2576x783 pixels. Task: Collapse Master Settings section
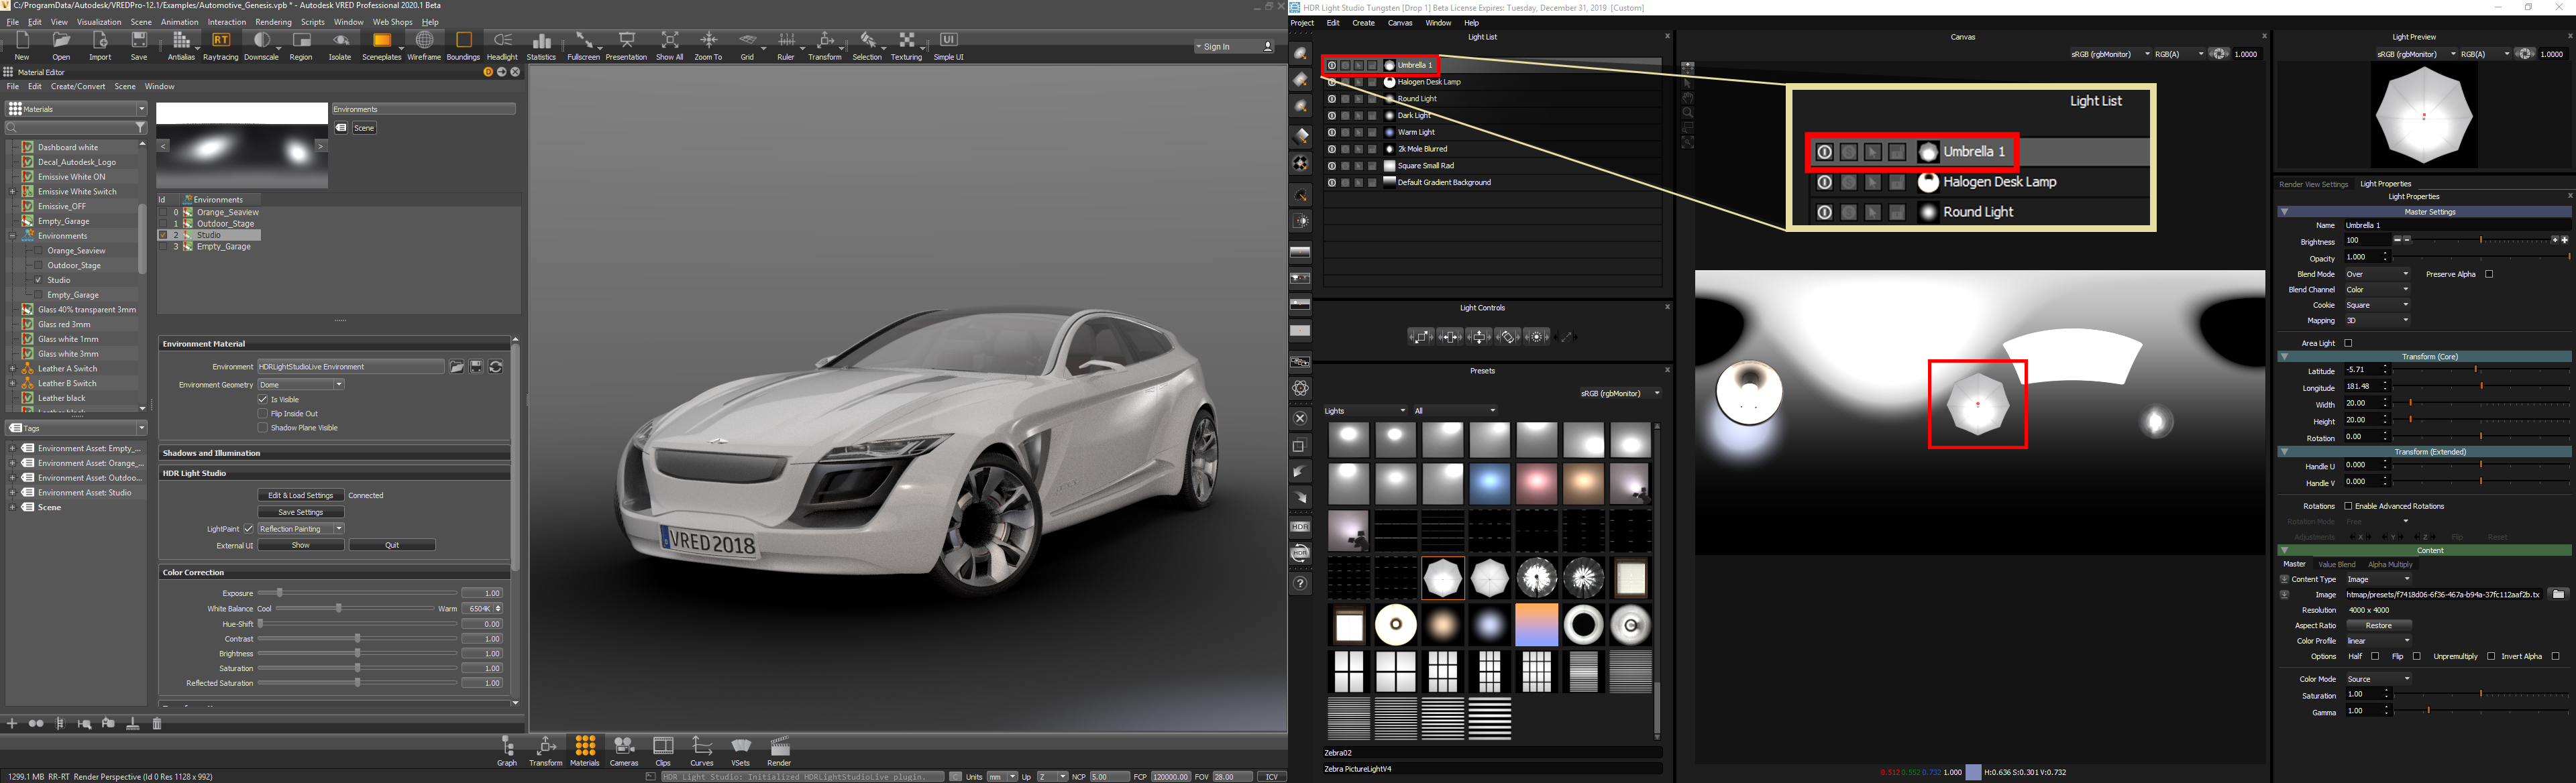pos(2285,212)
